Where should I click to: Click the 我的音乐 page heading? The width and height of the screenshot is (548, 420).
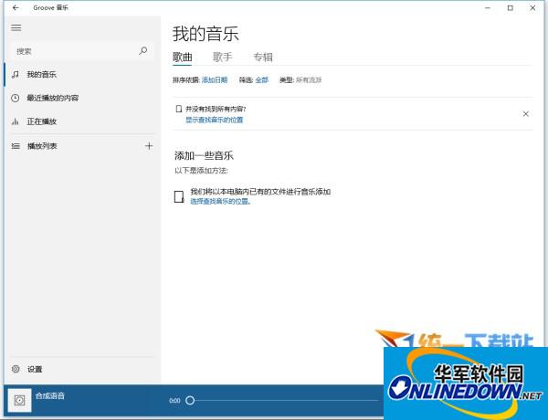click(x=205, y=34)
